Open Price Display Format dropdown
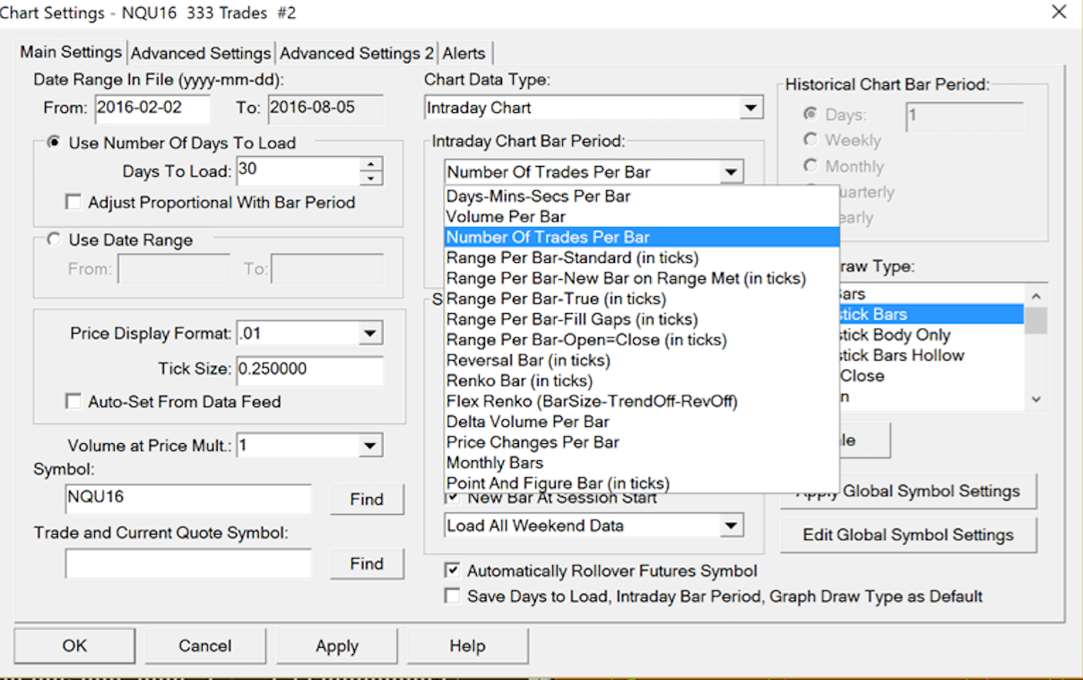 [x=369, y=334]
